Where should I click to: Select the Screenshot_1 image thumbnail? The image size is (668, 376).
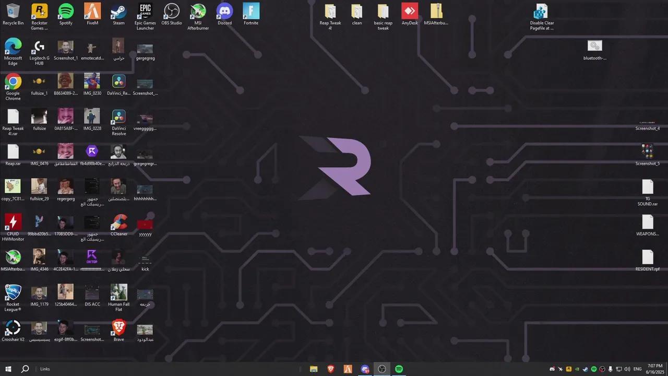[x=66, y=50]
